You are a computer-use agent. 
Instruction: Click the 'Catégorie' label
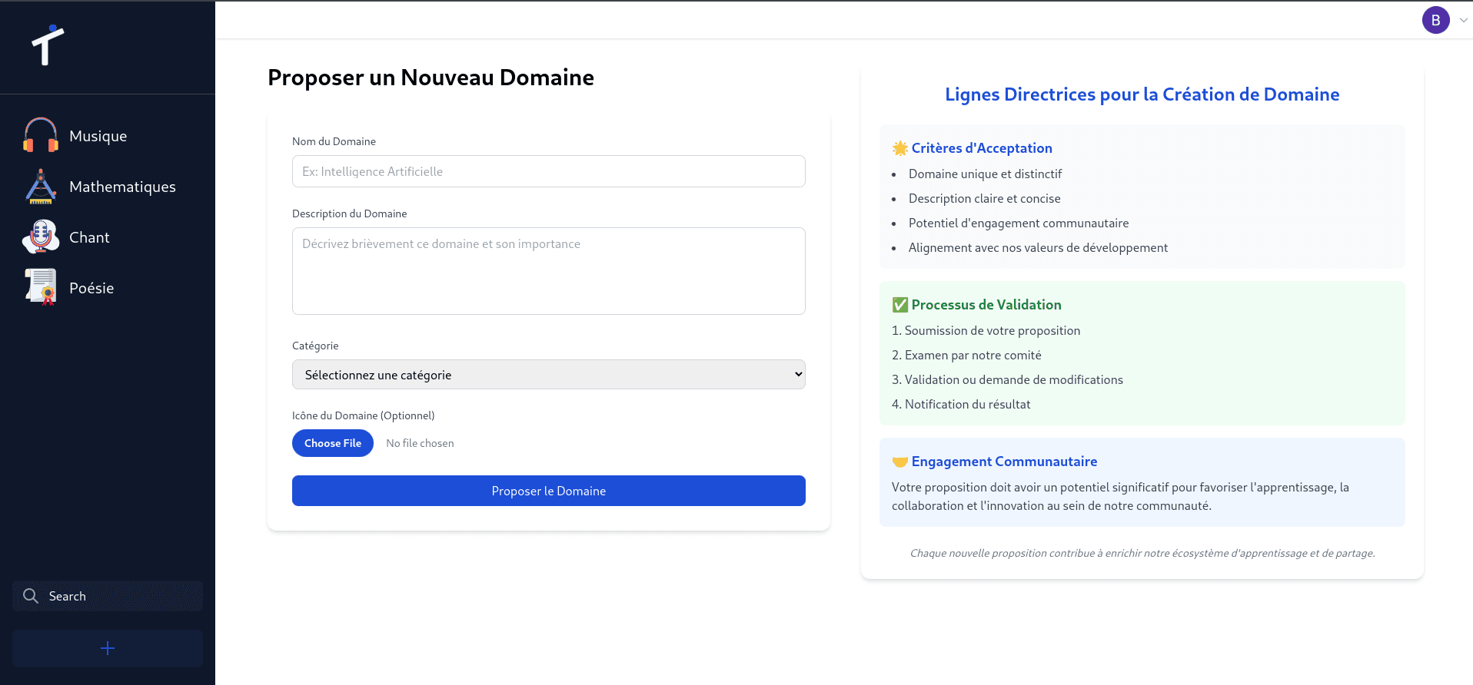[x=315, y=346]
